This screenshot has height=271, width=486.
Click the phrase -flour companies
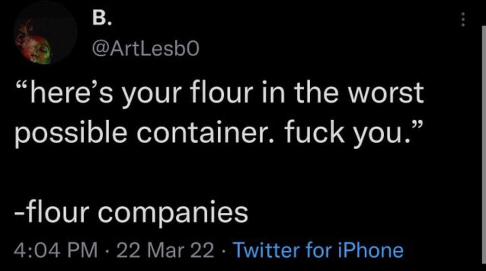coord(131,211)
